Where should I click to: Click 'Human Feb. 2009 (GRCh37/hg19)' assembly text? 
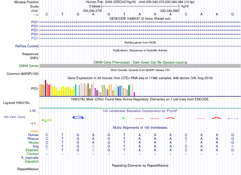(x=111, y=2)
